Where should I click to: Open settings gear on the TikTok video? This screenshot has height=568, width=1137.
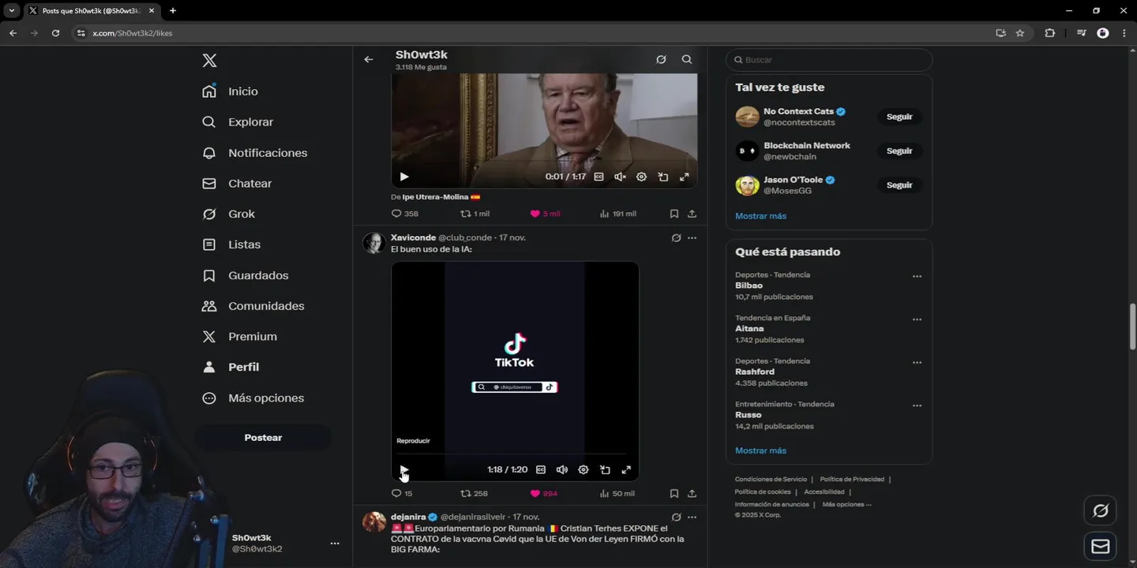(584, 470)
